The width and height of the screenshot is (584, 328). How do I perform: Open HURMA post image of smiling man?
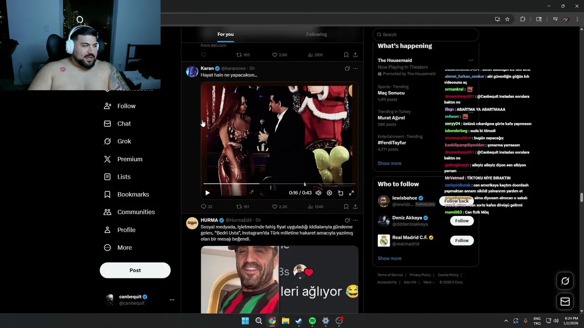pyautogui.click(x=240, y=280)
